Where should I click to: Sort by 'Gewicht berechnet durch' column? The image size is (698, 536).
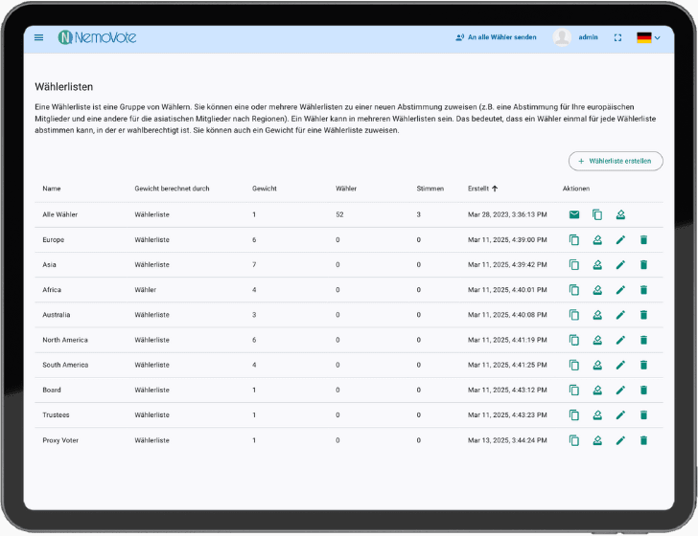coord(172,189)
